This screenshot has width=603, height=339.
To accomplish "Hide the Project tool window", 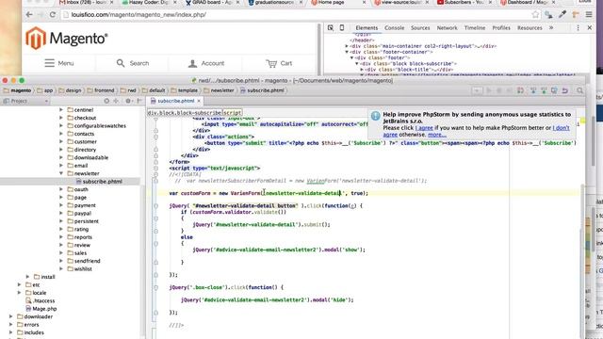I will pyautogui.click(x=139, y=101).
